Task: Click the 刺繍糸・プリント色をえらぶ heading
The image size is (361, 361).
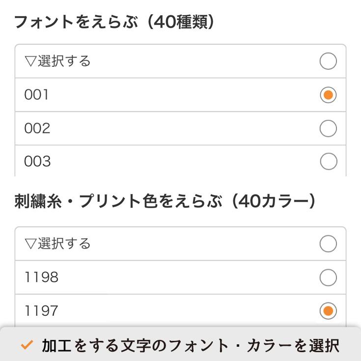Action: coord(118,201)
